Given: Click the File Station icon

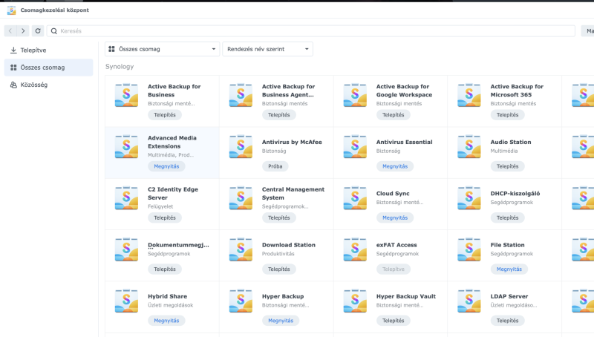Looking at the screenshot, I should pyautogui.click(x=469, y=249).
